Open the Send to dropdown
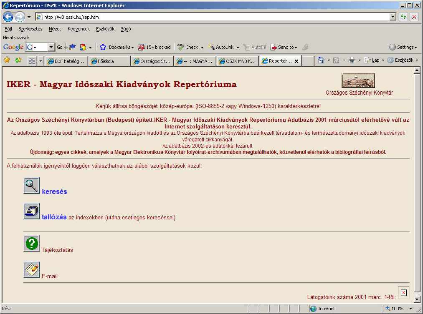Viewport: 423px width, 314px height. click(284, 47)
